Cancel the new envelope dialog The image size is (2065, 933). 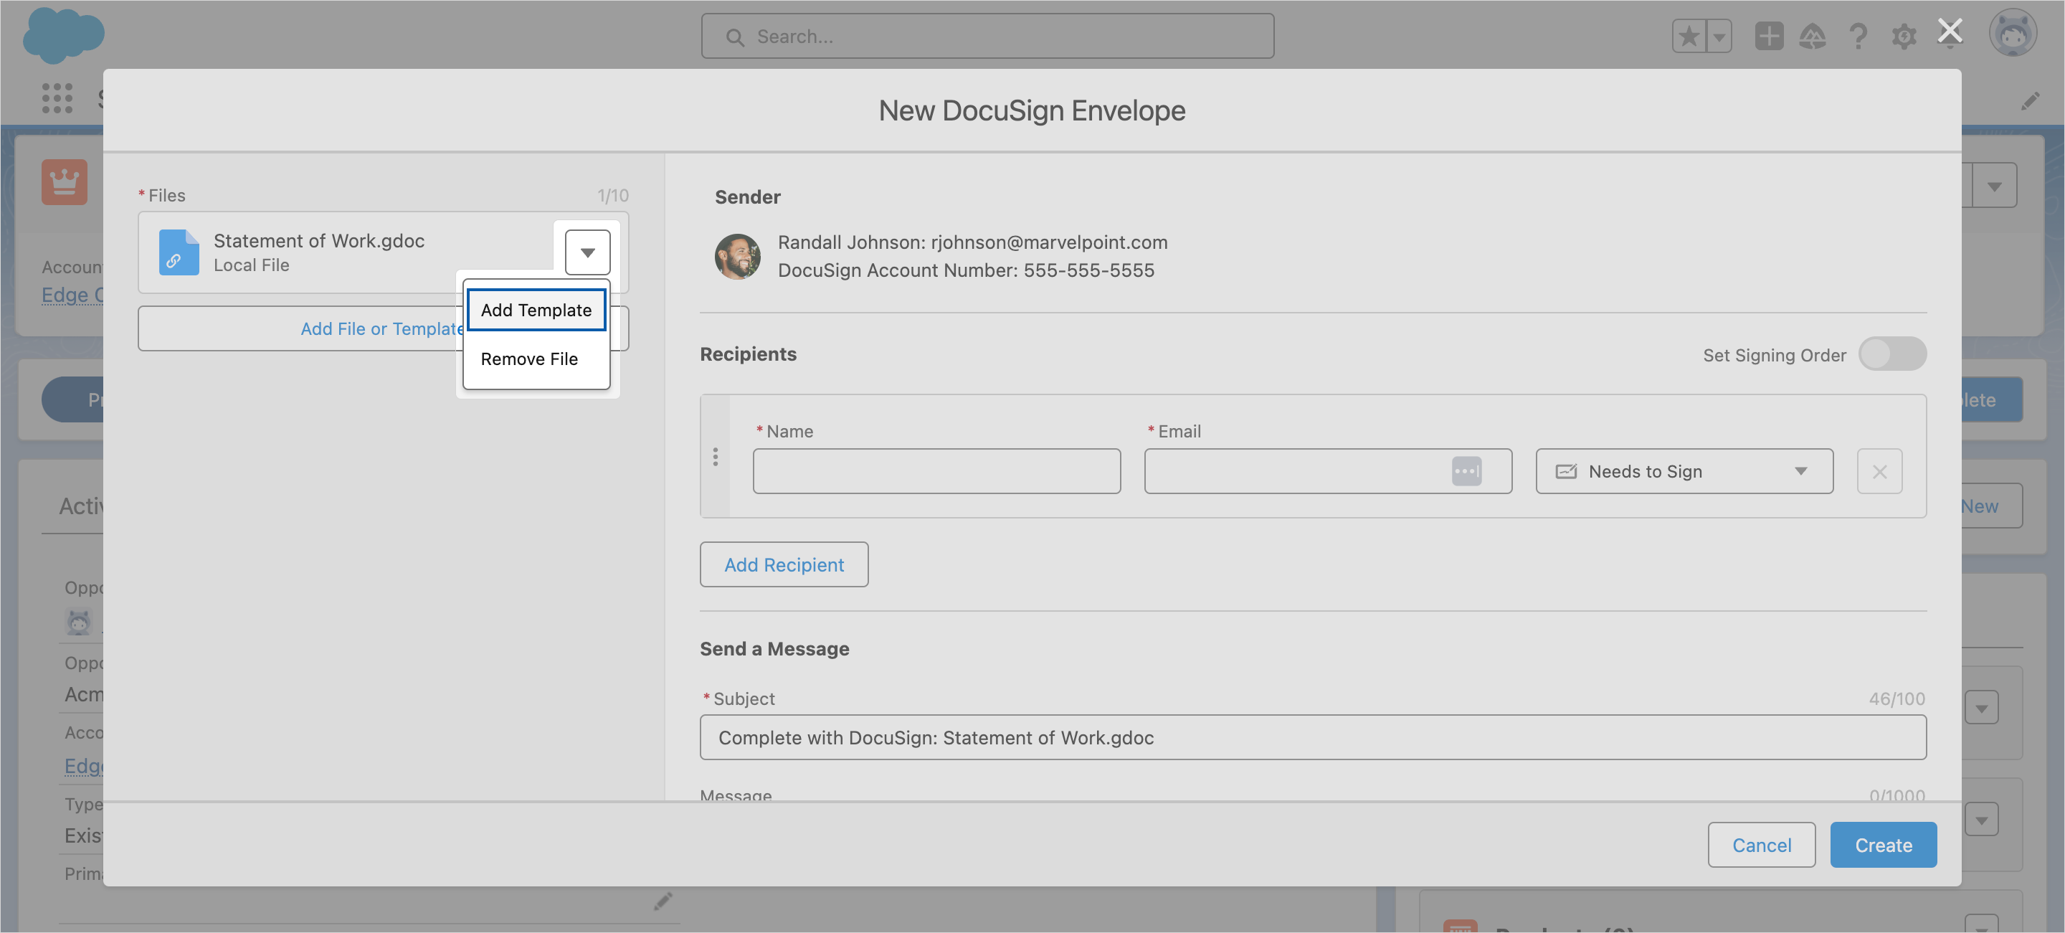click(1761, 845)
